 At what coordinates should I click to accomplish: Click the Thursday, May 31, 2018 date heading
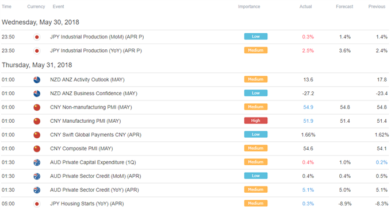tap(37, 65)
